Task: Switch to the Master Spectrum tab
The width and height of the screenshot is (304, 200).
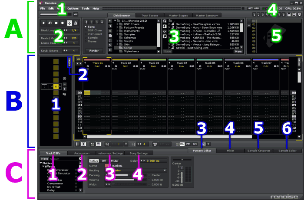Action: click(x=207, y=16)
